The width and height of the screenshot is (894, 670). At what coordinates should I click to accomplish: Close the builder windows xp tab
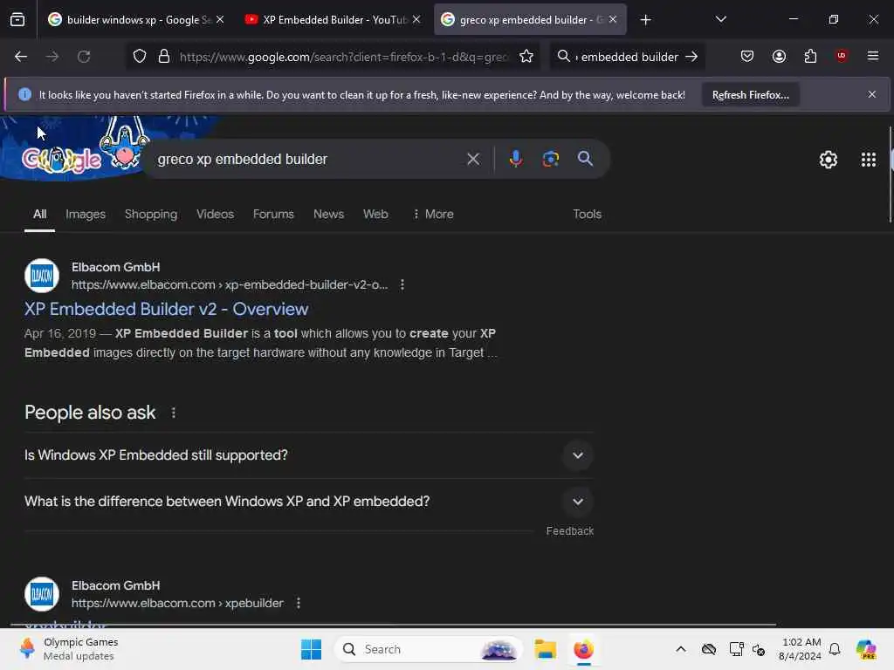pyautogui.click(x=220, y=19)
